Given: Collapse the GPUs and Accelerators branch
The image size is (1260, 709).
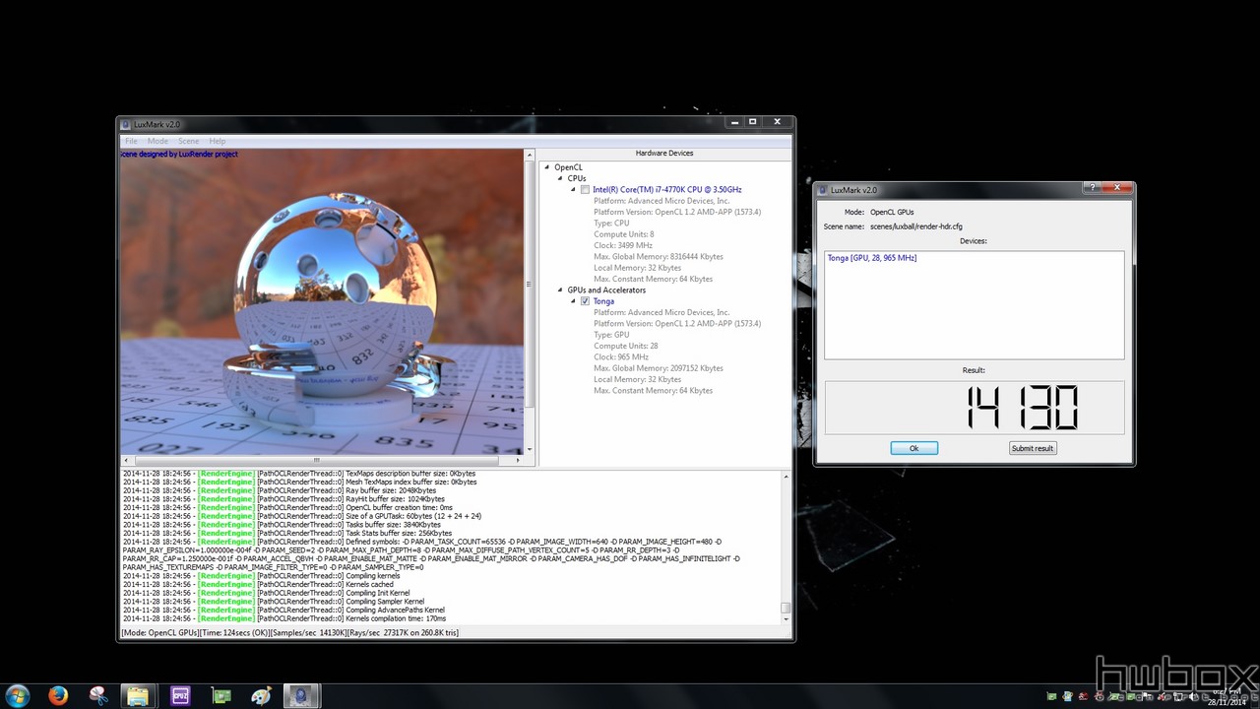Looking at the screenshot, I should pyautogui.click(x=560, y=290).
